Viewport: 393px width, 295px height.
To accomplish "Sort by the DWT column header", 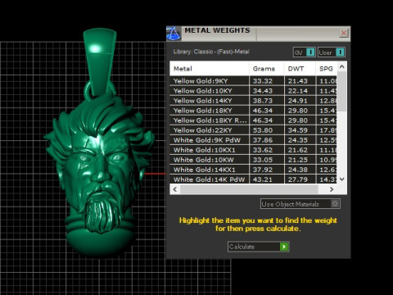I will coord(300,69).
